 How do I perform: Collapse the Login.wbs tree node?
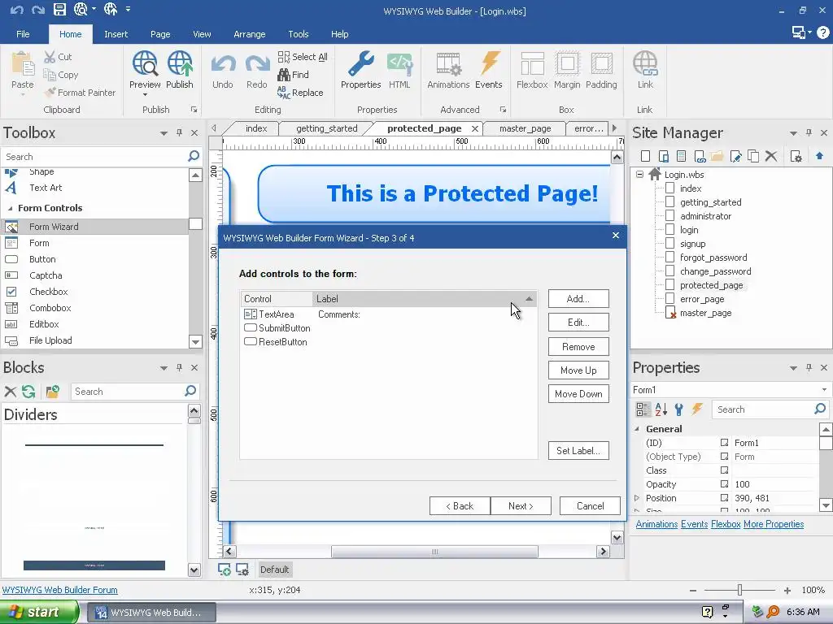pyautogui.click(x=639, y=174)
